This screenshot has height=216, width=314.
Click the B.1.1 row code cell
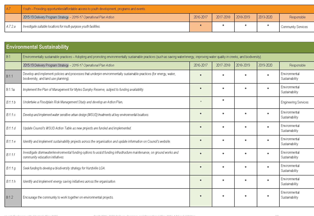coord(13,76)
